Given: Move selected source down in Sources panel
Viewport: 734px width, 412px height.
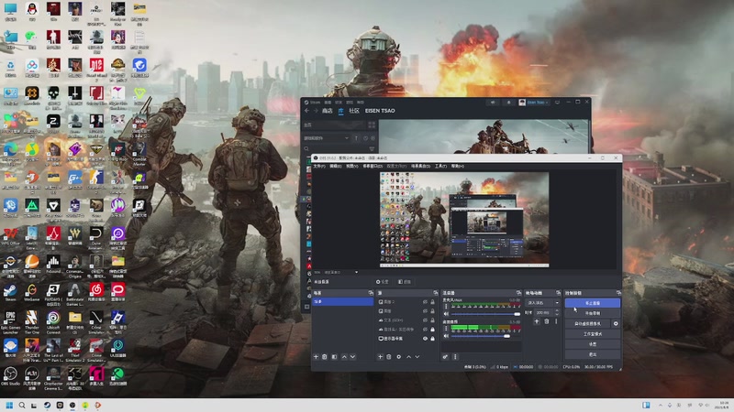Looking at the screenshot, I should click(417, 357).
